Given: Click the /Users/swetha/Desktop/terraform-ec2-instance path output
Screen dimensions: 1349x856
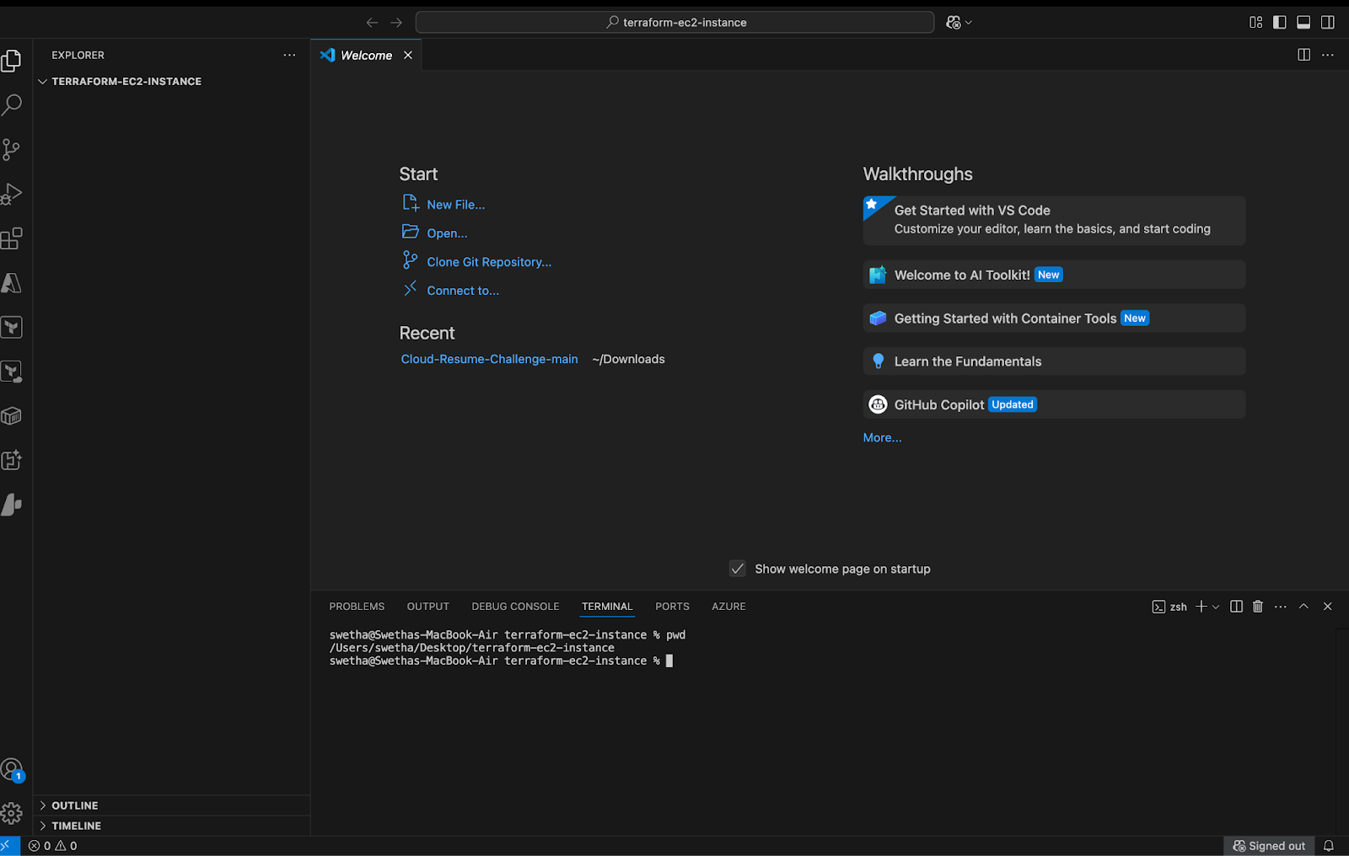Looking at the screenshot, I should pos(471,648).
